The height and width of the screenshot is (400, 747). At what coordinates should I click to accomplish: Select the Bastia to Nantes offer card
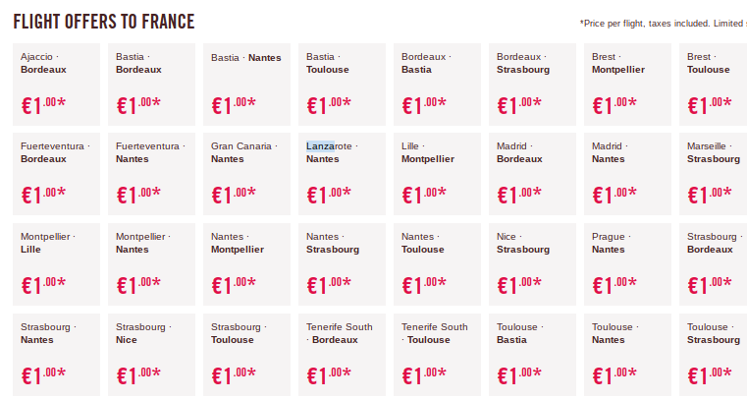click(246, 84)
